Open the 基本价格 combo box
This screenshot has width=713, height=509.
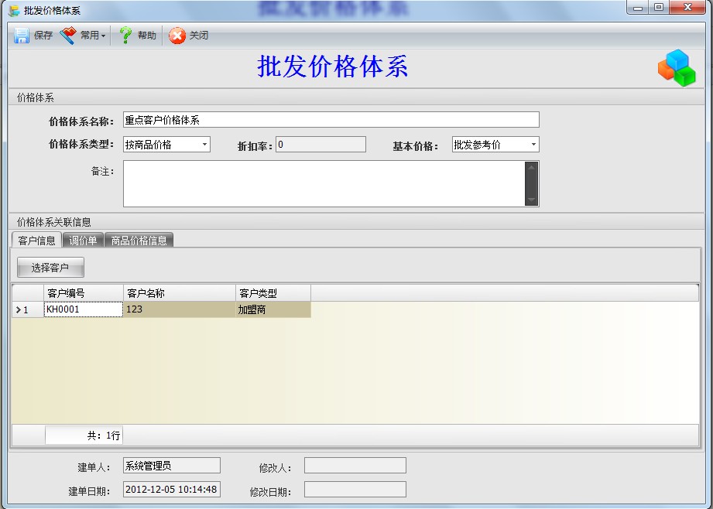(x=495, y=145)
